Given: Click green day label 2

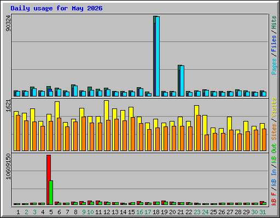Looking at the screenshot, I should [26, 212].
